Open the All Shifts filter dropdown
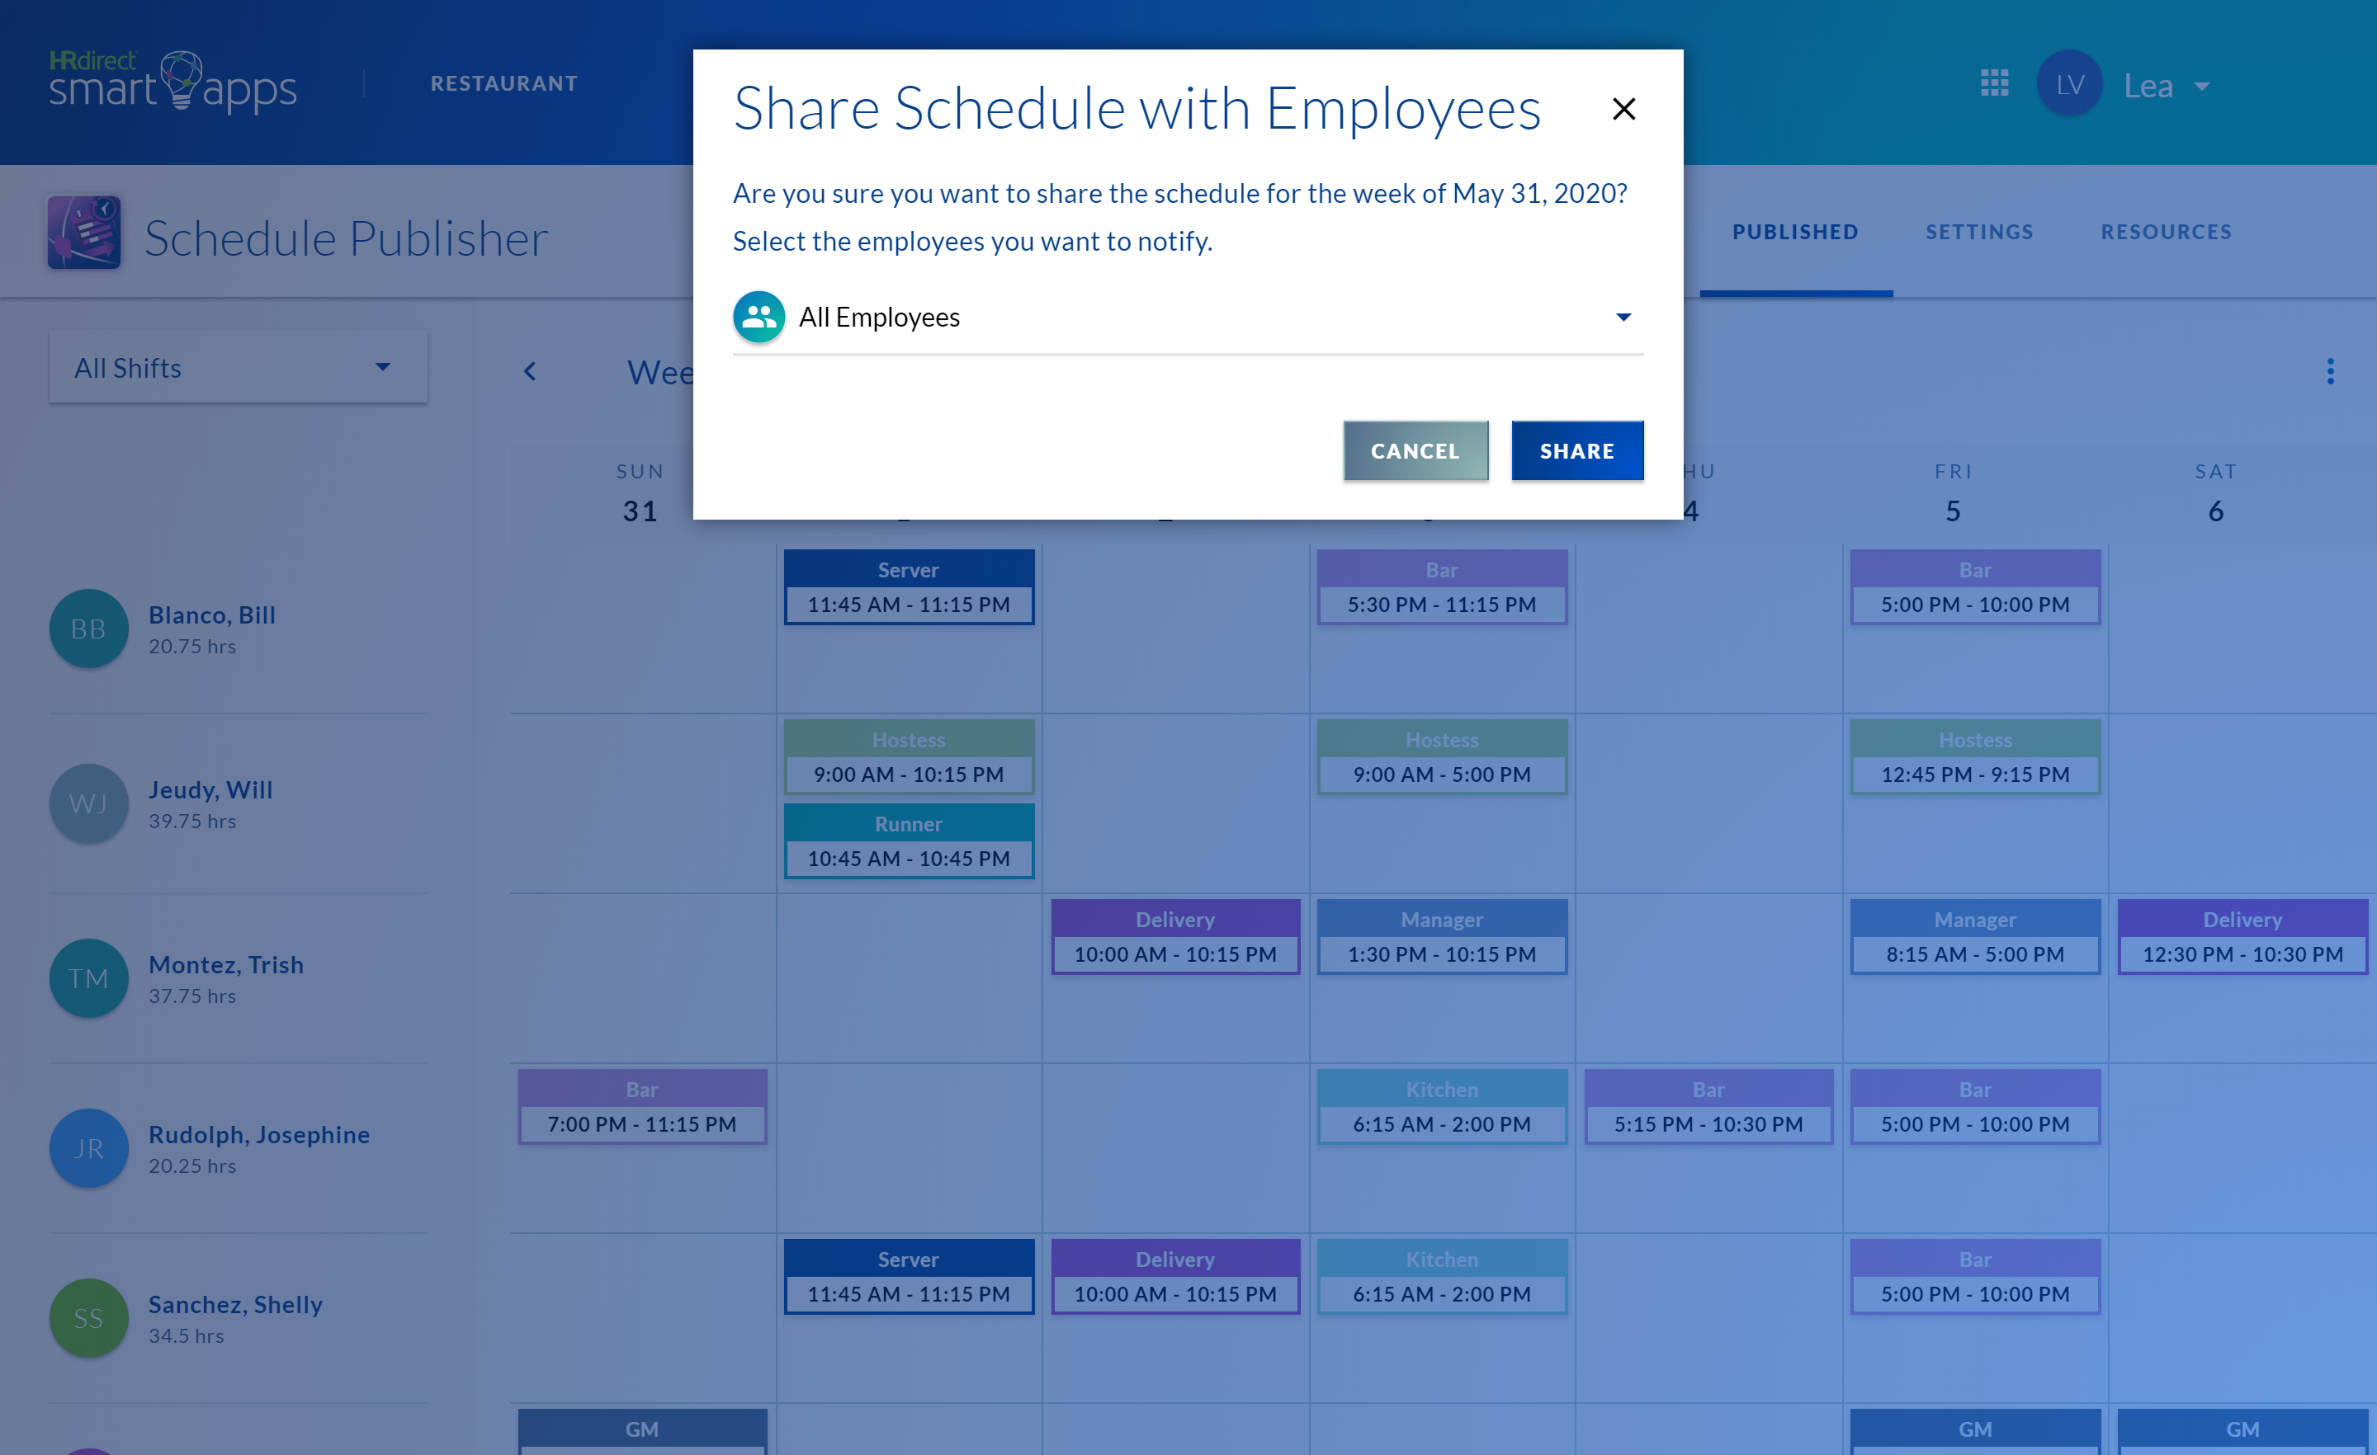This screenshot has width=2377, height=1455. click(238, 367)
